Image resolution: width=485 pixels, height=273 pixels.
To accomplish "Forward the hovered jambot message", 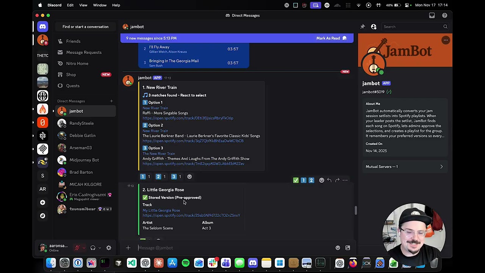I will pyautogui.click(x=337, y=180).
